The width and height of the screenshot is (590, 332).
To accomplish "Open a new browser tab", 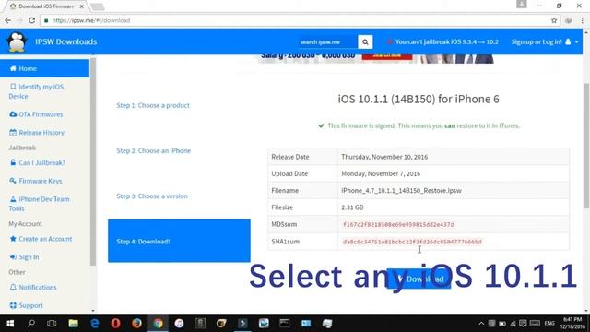I will pyautogui.click(x=97, y=6).
